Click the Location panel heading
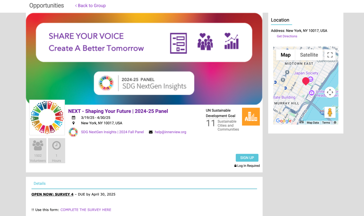Screen dimensions: 364x216 (280, 20)
